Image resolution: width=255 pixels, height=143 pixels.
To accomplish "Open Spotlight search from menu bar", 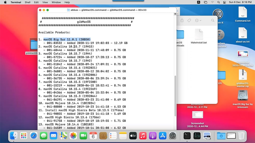I will 219,2.
